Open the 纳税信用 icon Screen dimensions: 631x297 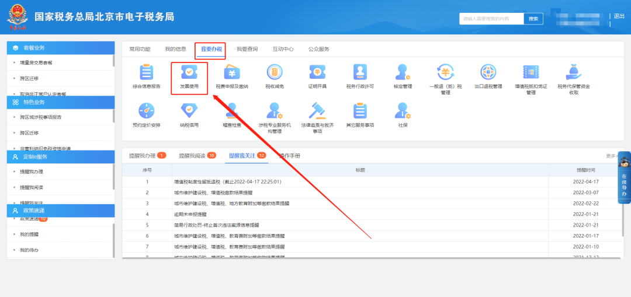pyautogui.click(x=189, y=112)
